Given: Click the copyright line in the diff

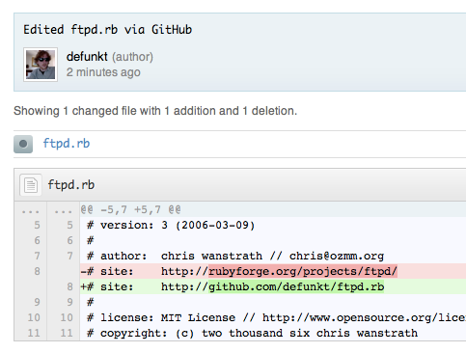Looking at the screenshot, I should coord(273,333).
